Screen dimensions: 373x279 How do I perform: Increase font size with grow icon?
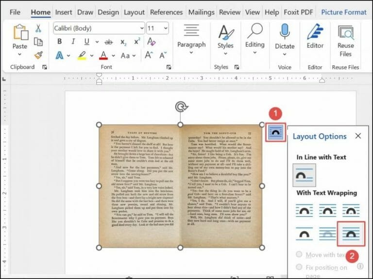[x=149, y=55]
